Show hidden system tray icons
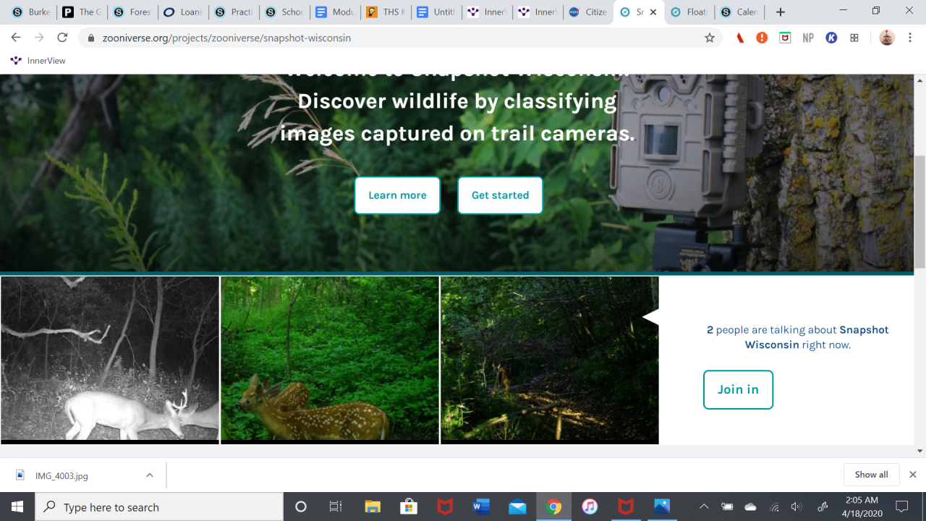The height and width of the screenshot is (521, 926). point(704,507)
